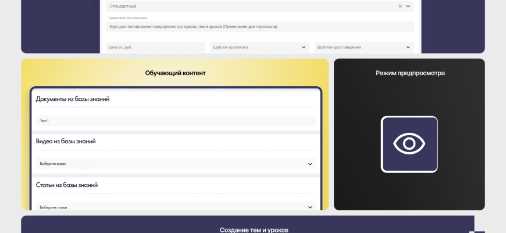Open the Стандартный dropdown field

[x=250, y=6]
